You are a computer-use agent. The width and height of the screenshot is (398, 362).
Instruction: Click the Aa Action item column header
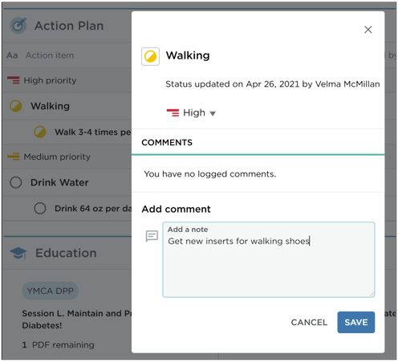(40, 55)
